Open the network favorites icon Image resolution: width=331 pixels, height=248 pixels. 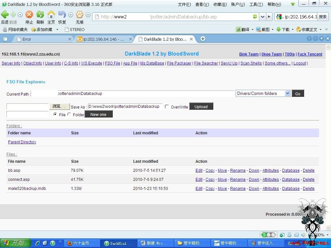coord(5,29)
